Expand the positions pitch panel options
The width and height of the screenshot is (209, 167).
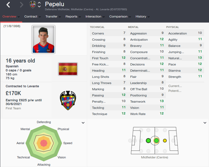(x=205, y=123)
